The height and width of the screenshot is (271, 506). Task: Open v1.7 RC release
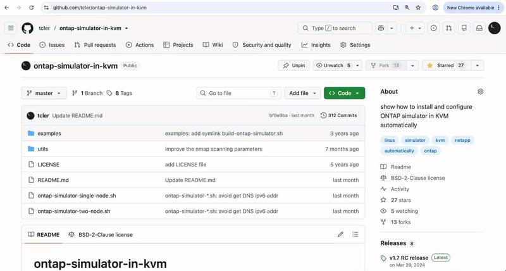pos(409,258)
